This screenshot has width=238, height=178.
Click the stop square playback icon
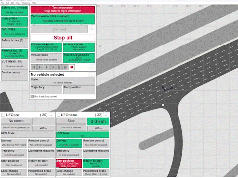tap(65, 67)
